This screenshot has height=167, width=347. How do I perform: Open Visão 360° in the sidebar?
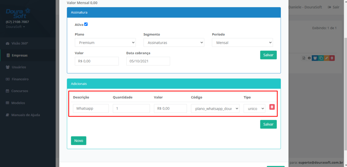pos(20,43)
